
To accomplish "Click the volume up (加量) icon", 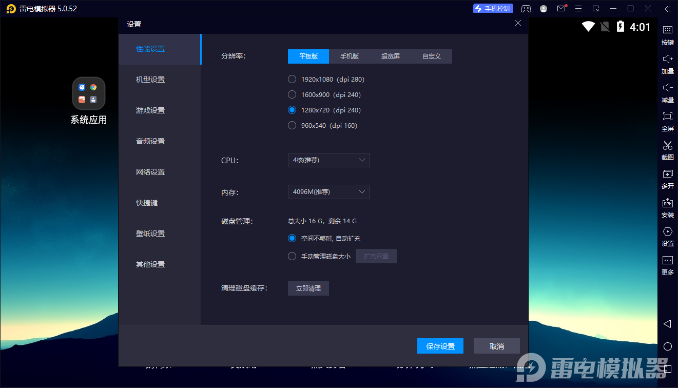I will pyautogui.click(x=667, y=60).
